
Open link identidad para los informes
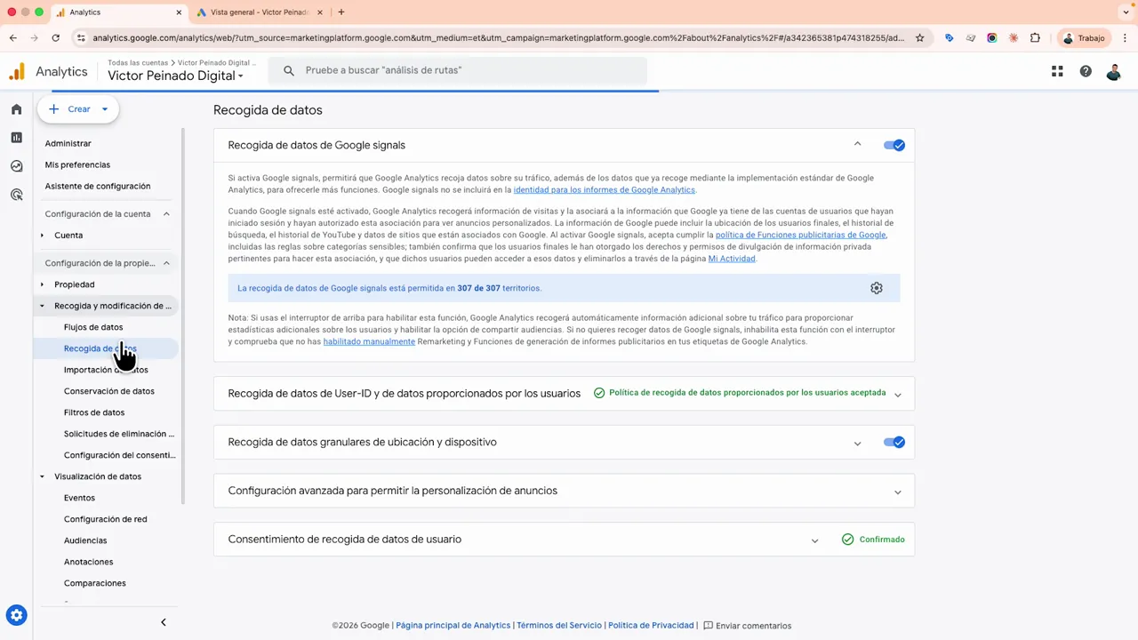point(605,190)
